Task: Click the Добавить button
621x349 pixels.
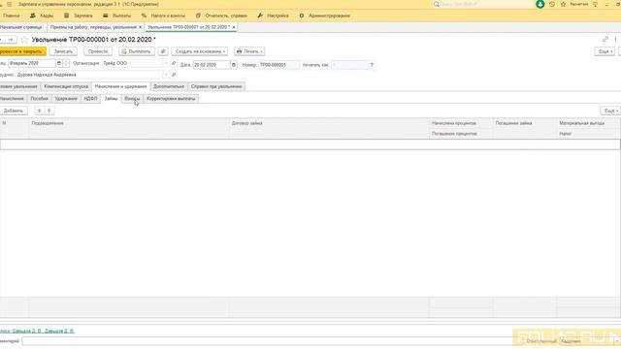Action: [13, 111]
